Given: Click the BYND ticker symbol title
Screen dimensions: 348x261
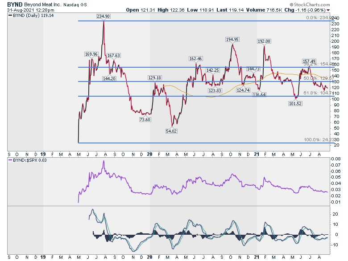Looking at the screenshot, I should [15, 4].
